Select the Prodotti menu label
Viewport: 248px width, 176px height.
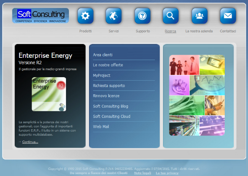(85, 31)
